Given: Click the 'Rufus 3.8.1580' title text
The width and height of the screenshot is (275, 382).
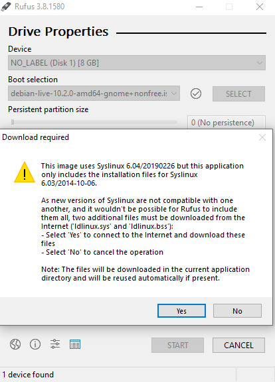Looking at the screenshot, I should click(40, 7).
